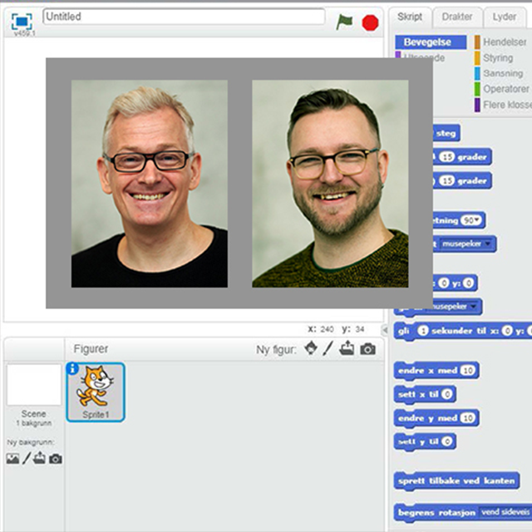Take backdrop photo with camera icon
Image resolution: width=532 pixels, height=532 pixels.
[56, 459]
